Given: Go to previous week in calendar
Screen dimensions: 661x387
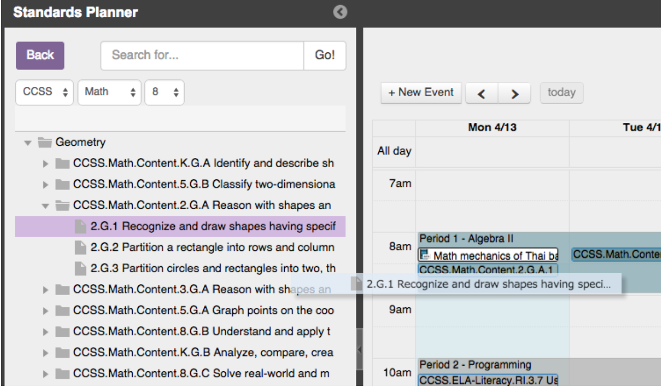Looking at the screenshot, I should [x=482, y=93].
